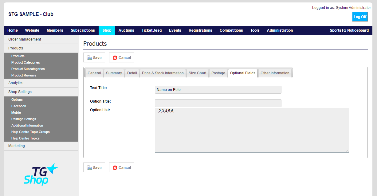Open the Other Information tab

[275, 73]
